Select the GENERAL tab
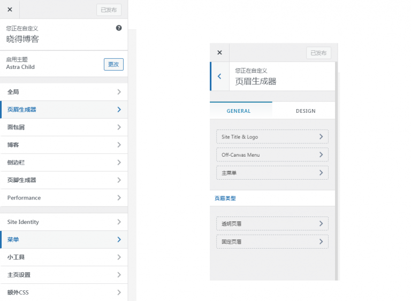The width and height of the screenshot is (411, 301). (x=239, y=111)
